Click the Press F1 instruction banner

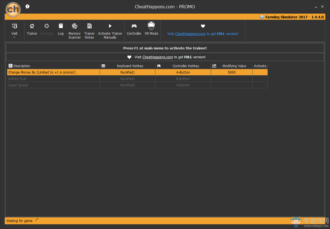pos(165,48)
